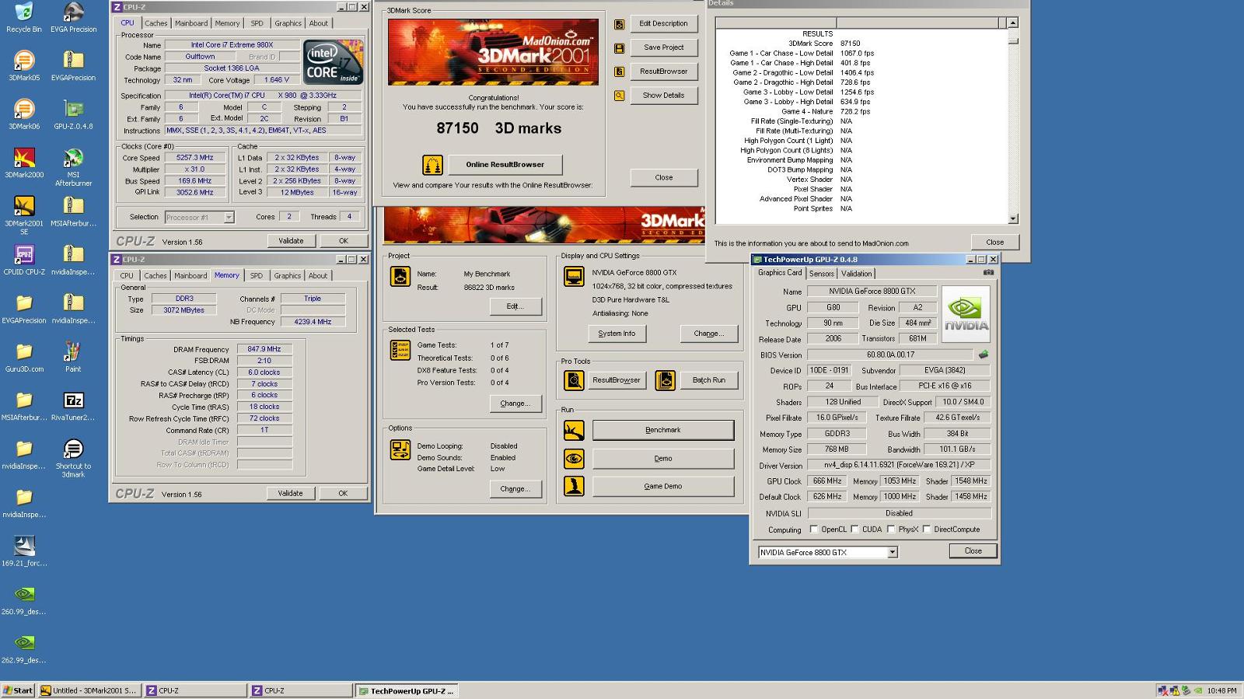Click the Windows Start button

click(18, 690)
